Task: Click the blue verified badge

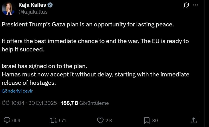Action: pos(51,5)
